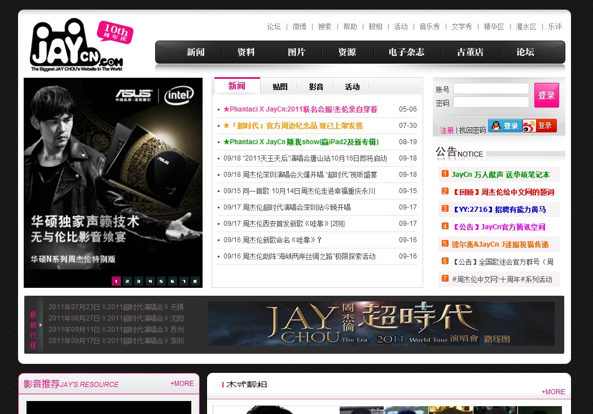Go to banner slide 3

click(x=139, y=281)
